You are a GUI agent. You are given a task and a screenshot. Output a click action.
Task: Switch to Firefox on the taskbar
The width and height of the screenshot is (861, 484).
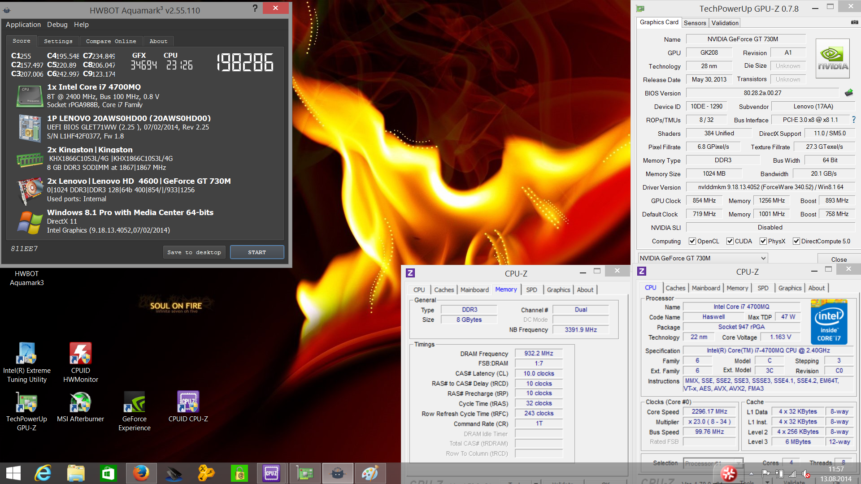141,473
